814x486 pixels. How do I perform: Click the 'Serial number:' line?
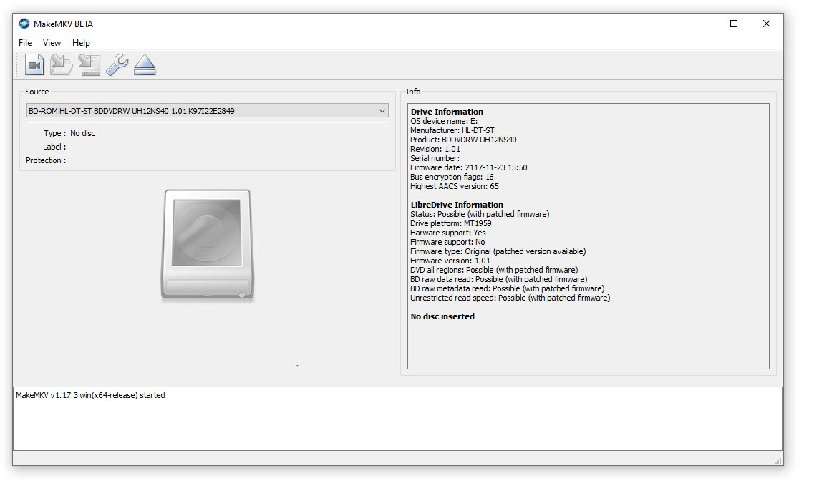(435, 158)
